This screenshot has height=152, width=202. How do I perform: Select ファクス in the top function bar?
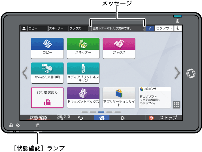(x=79, y=28)
